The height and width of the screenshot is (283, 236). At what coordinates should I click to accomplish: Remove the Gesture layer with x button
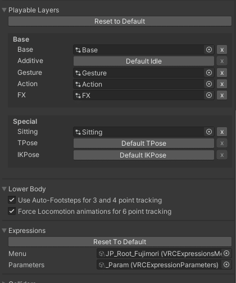point(222,73)
